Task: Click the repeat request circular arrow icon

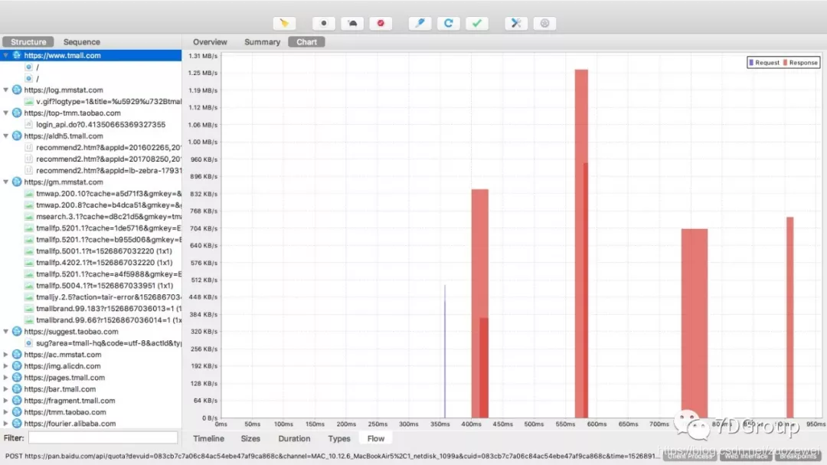Action: 448,23
